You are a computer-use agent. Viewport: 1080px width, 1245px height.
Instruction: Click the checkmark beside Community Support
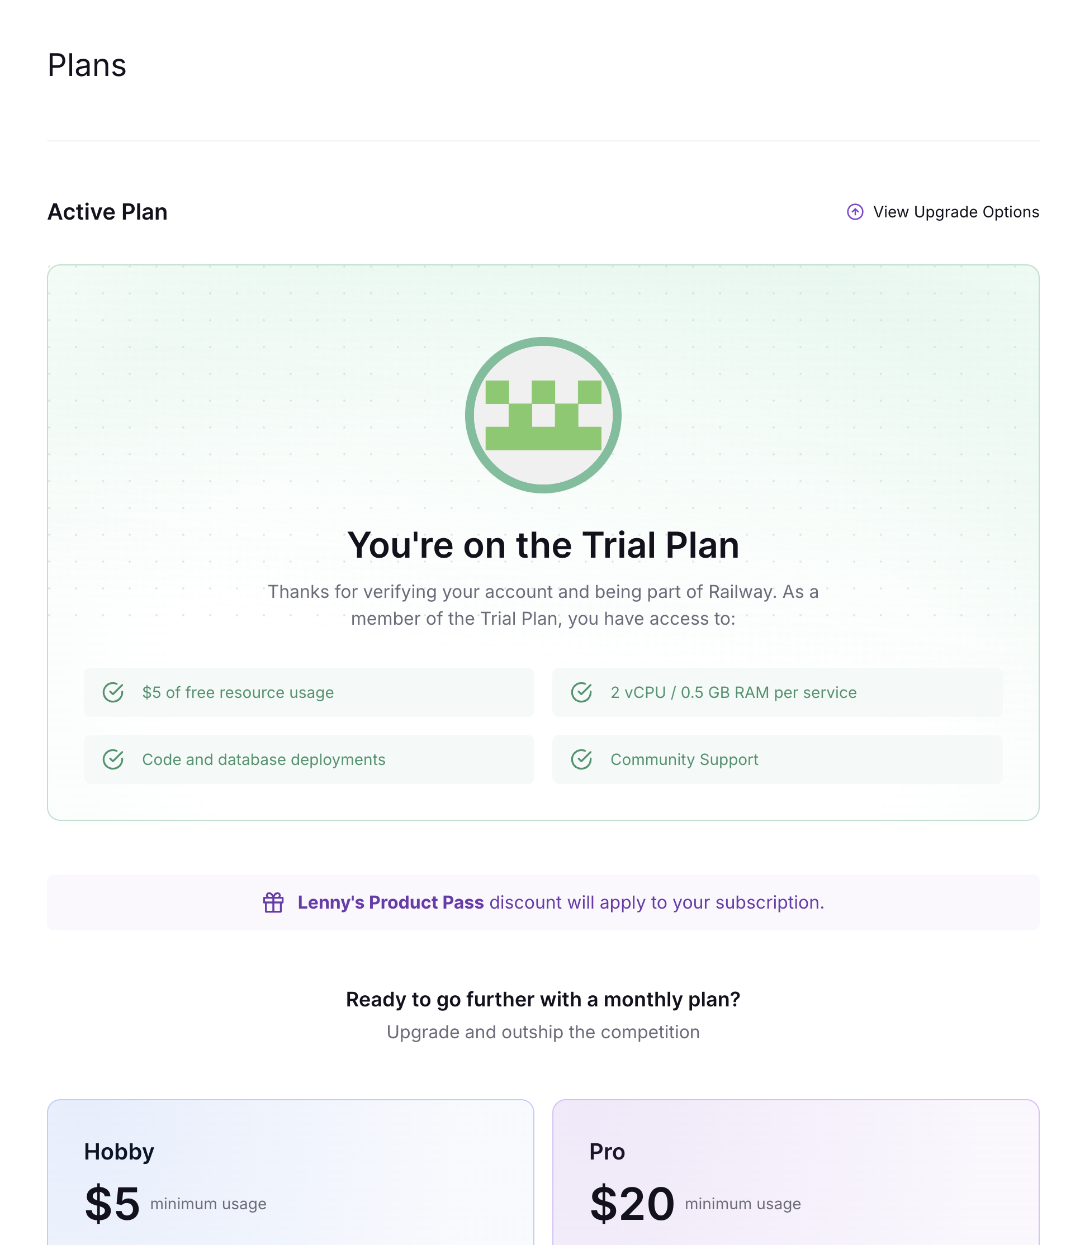point(581,759)
